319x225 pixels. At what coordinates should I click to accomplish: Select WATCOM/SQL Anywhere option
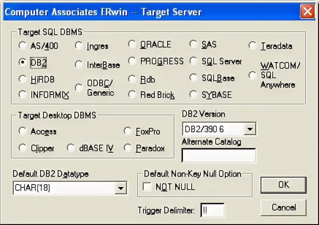(x=253, y=76)
